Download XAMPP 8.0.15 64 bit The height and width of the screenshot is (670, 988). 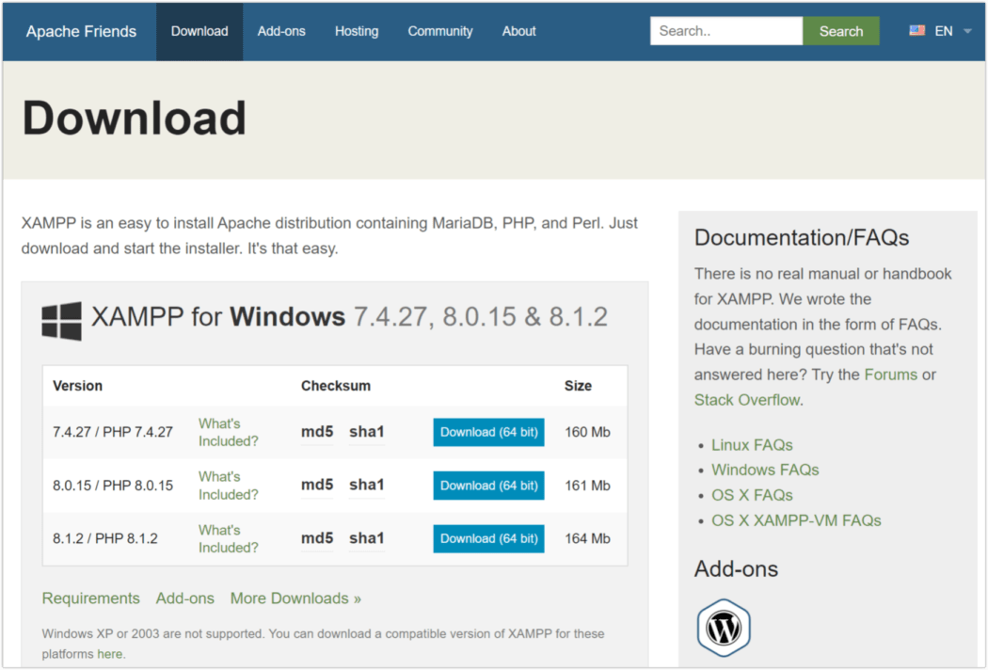click(x=488, y=486)
